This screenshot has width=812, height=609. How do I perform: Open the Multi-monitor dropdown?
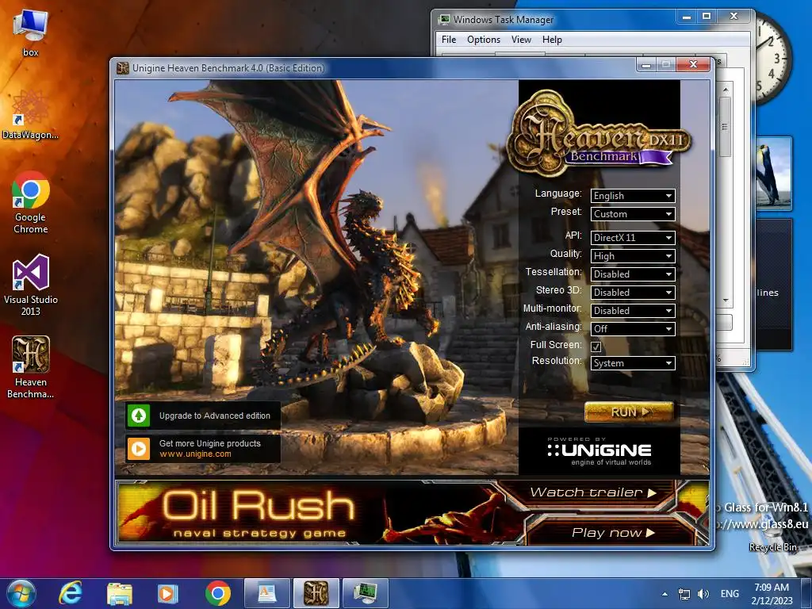click(x=633, y=311)
